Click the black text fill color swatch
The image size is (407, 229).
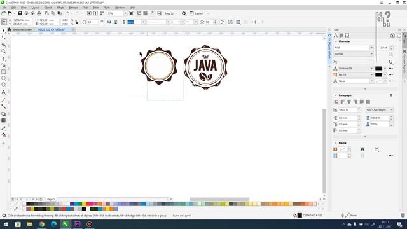coord(379,68)
